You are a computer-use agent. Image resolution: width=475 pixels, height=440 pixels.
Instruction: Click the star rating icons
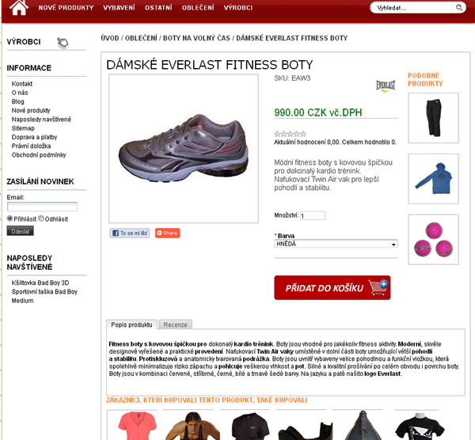[290, 134]
